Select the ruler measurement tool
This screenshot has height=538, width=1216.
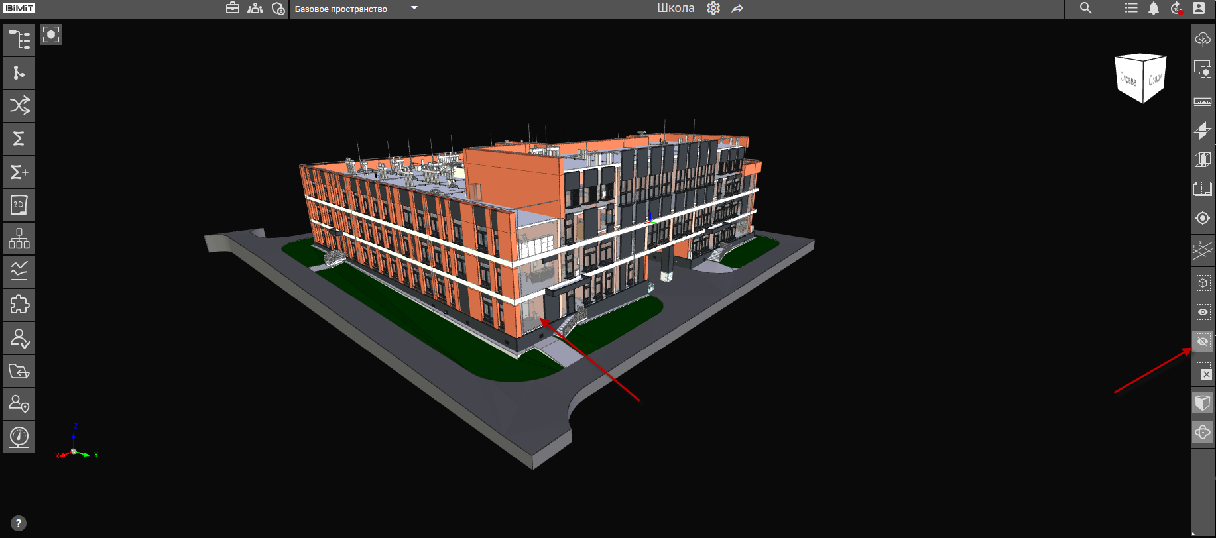(x=1203, y=102)
